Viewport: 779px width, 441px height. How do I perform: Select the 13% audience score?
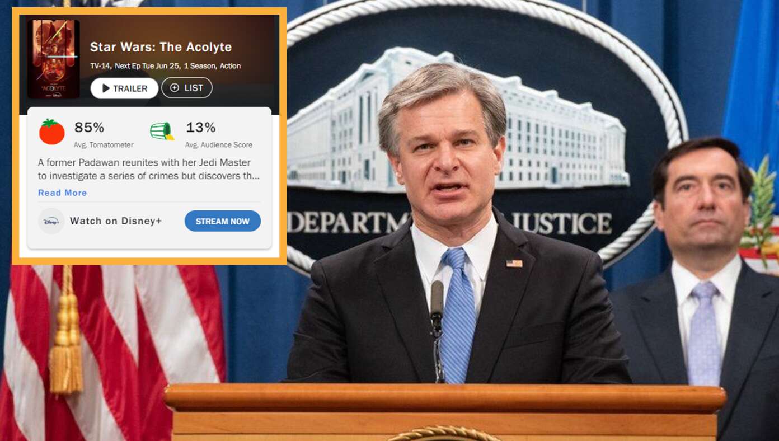coord(200,128)
